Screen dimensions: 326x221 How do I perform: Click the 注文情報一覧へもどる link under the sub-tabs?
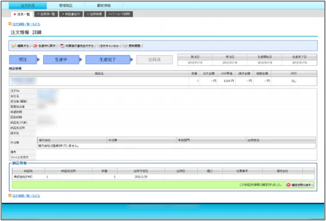[26, 24]
